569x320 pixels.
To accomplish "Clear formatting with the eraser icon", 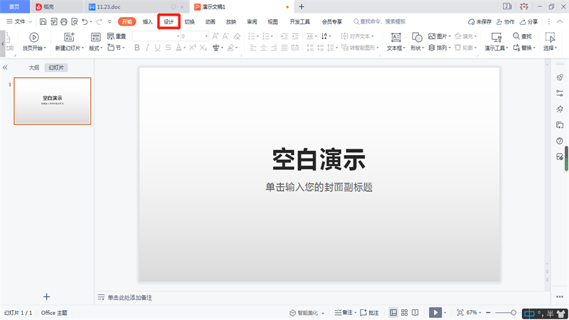I will [237, 36].
